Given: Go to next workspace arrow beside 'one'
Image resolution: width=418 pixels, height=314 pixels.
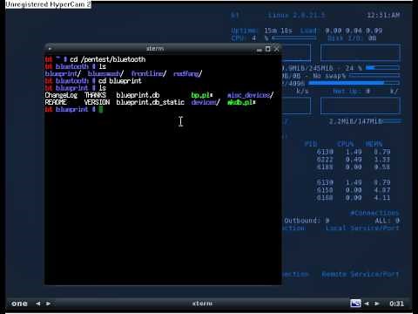Looking at the screenshot, I should click(48, 304).
